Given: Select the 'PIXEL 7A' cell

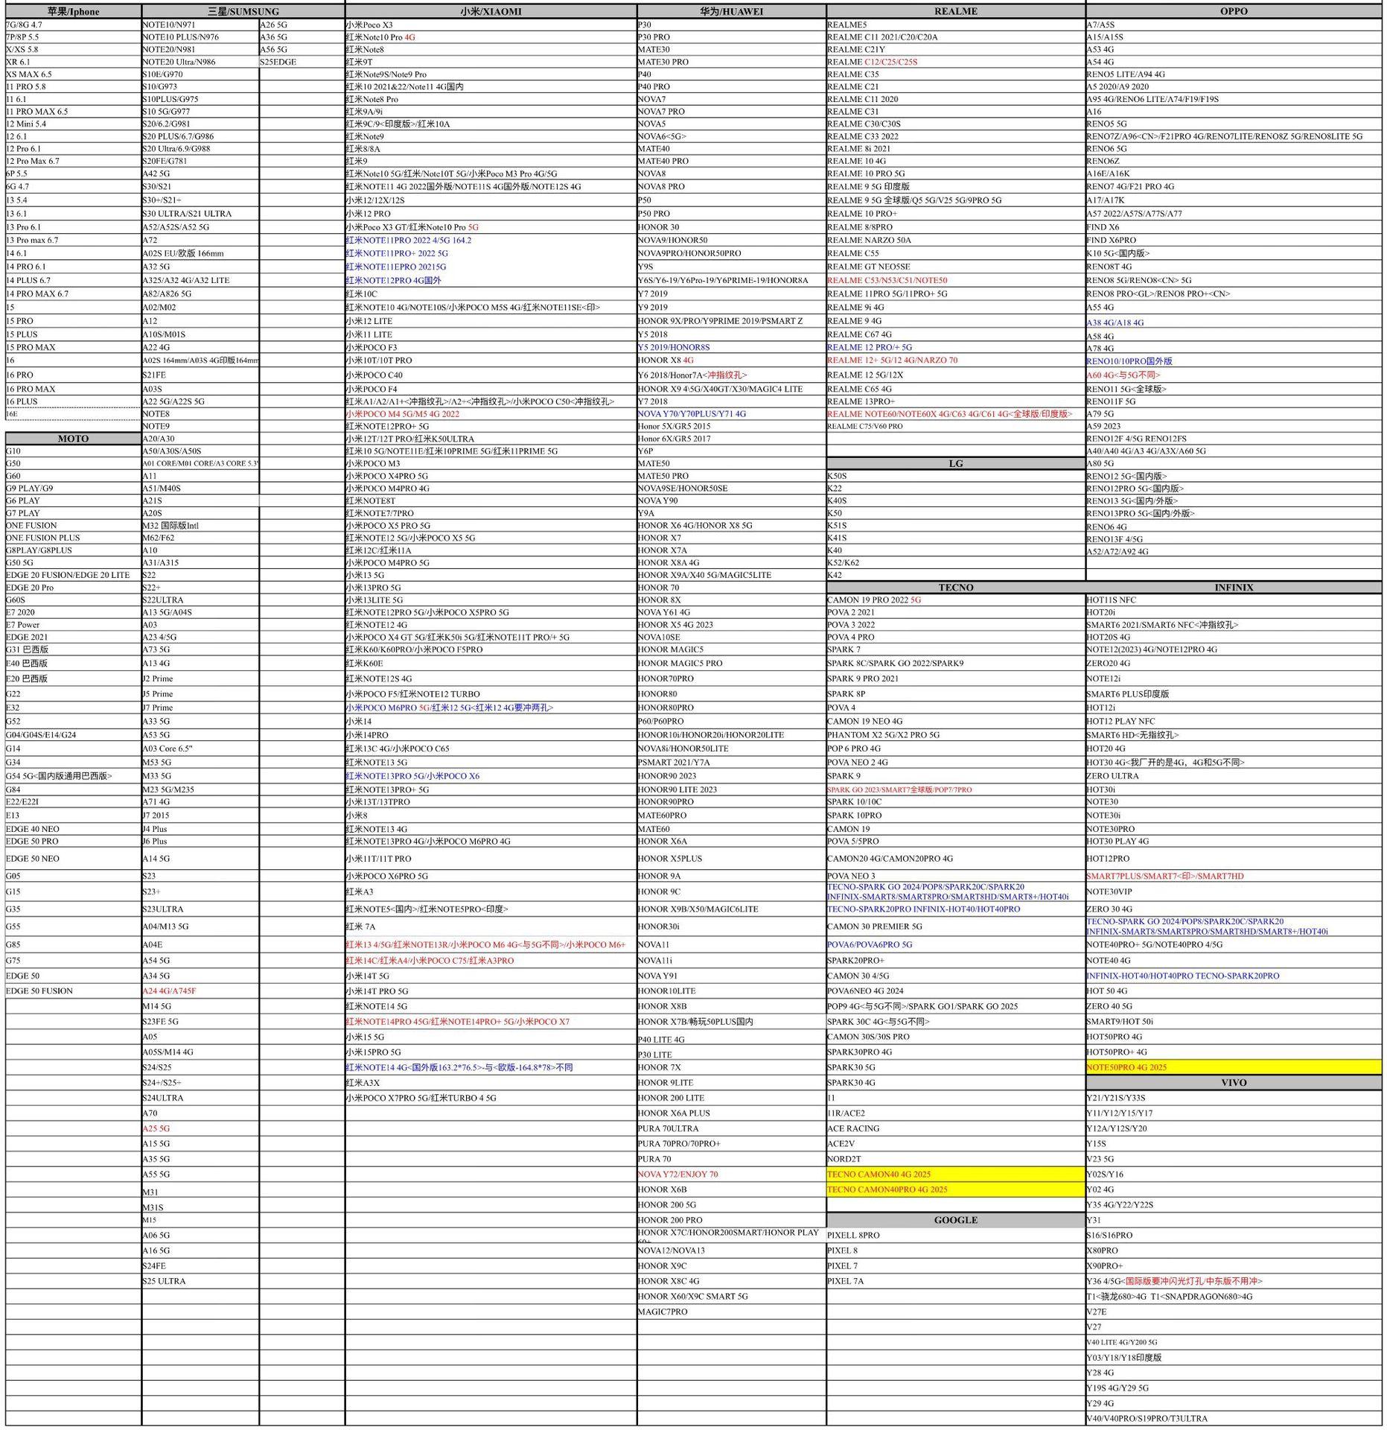Looking at the screenshot, I should (956, 1281).
